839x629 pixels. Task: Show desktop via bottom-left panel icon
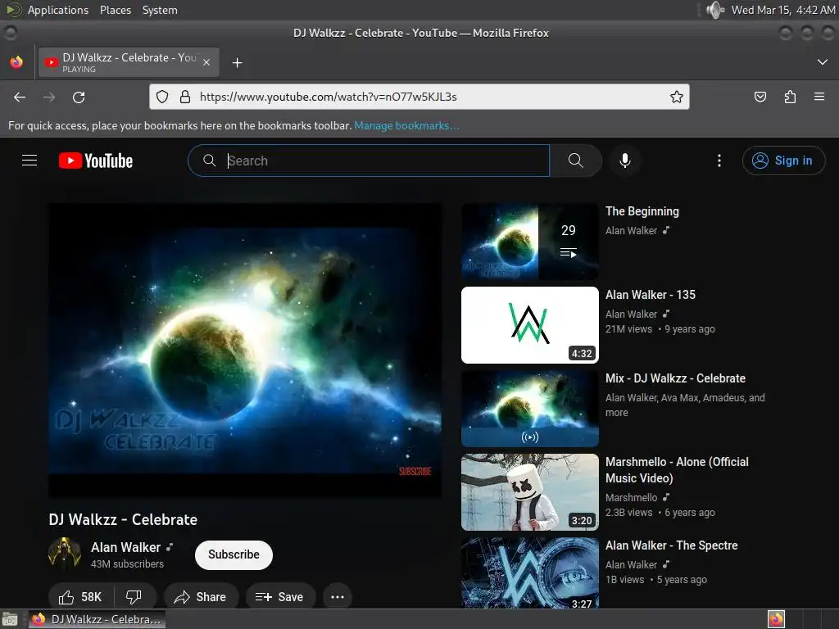click(x=10, y=619)
